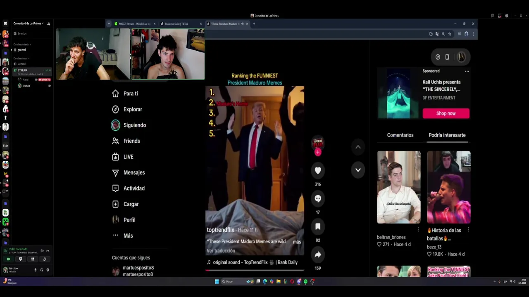529x297 pixels.
Task: Open Discord activities grid button
Action: coord(33,259)
